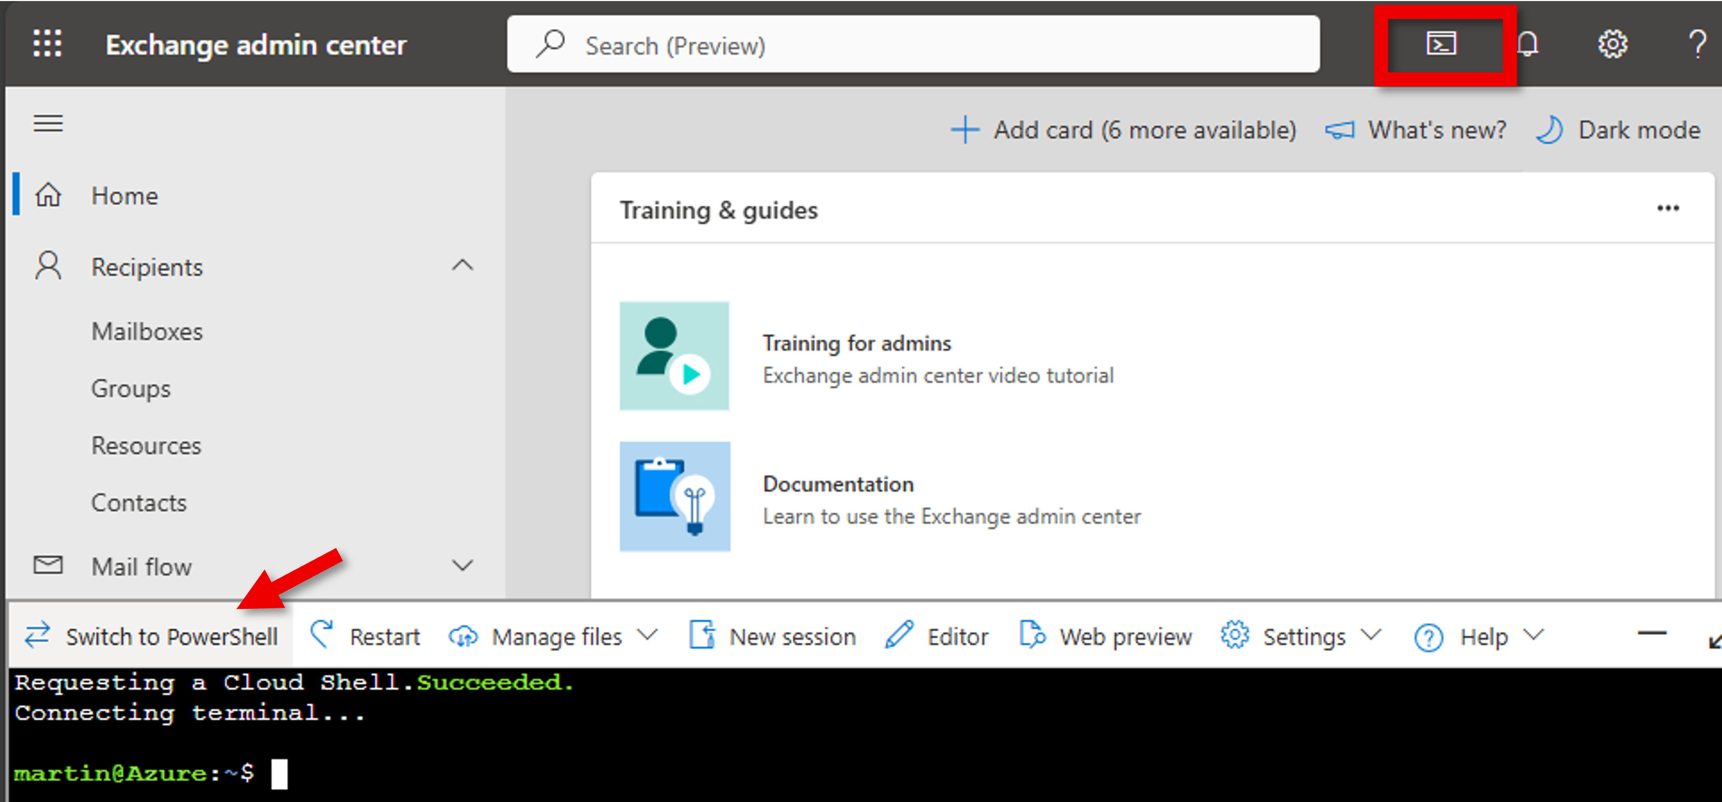Open the Settings gear in top bar
Viewport: 1722px width, 802px height.
[x=1612, y=44]
